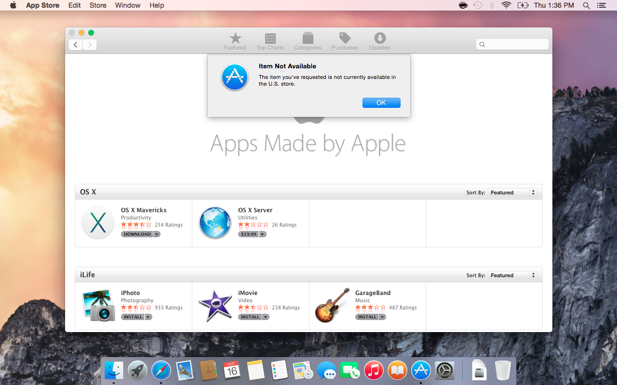
Task: Click the OS X Server title text
Action: click(x=255, y=210)
